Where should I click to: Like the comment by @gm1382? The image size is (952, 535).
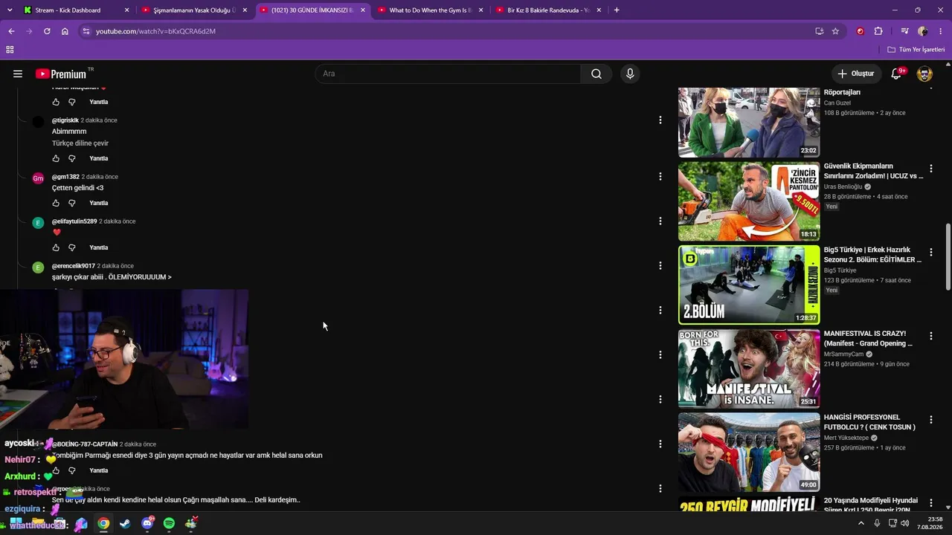pyautogui.click(x=56, y=203)
